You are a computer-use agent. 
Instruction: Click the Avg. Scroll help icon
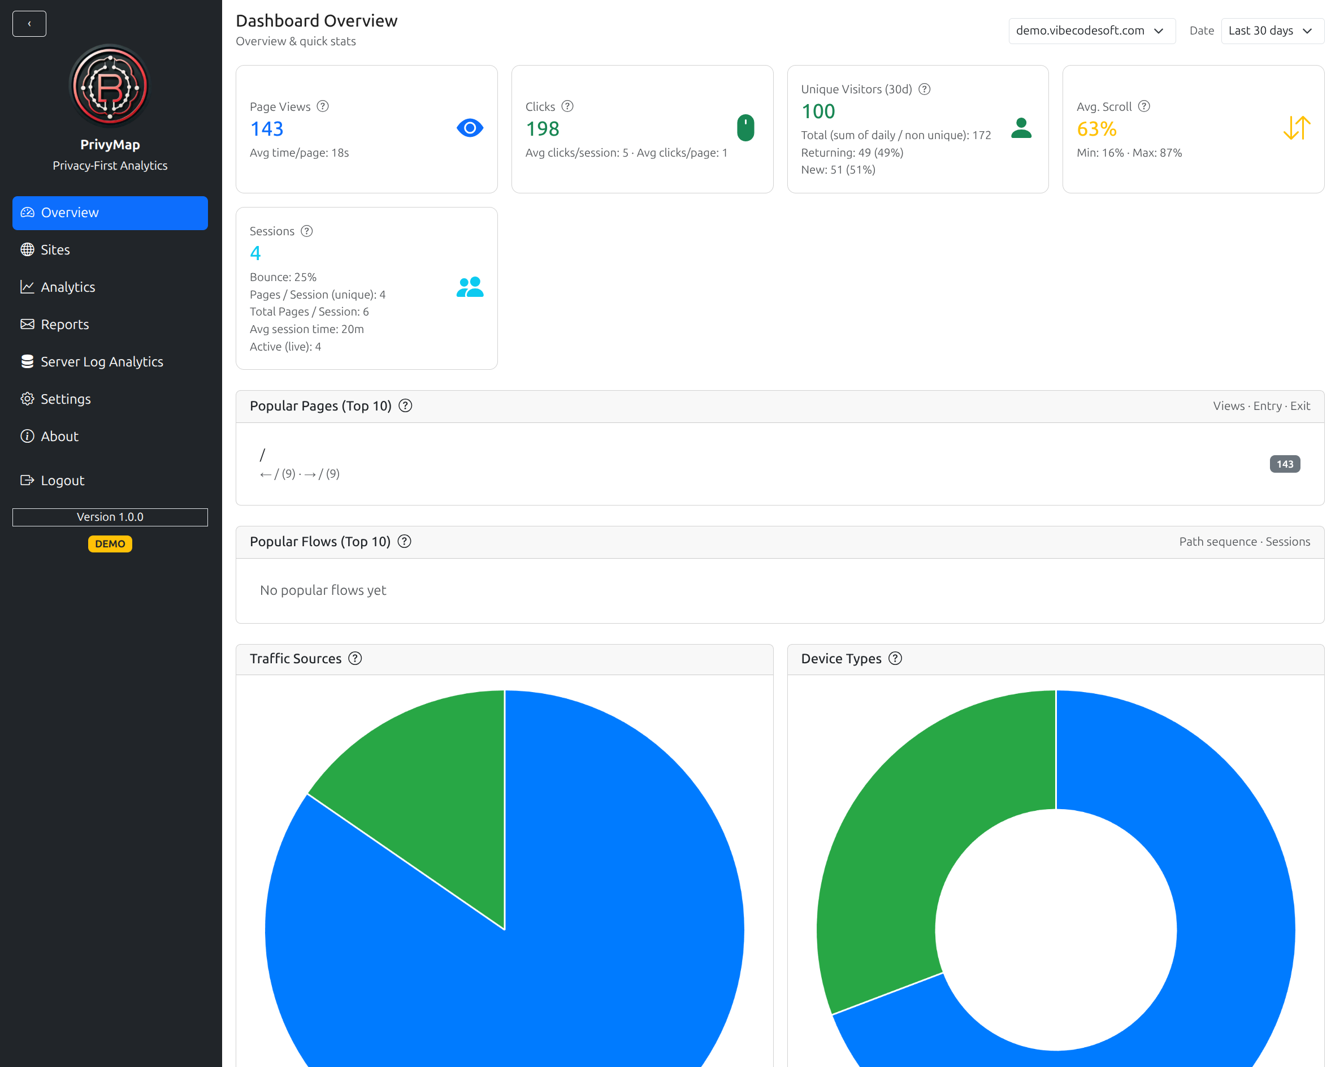pos(1144,106)
